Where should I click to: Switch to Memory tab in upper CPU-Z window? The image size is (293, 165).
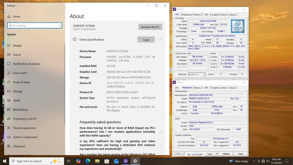click(x=197, y=15)
